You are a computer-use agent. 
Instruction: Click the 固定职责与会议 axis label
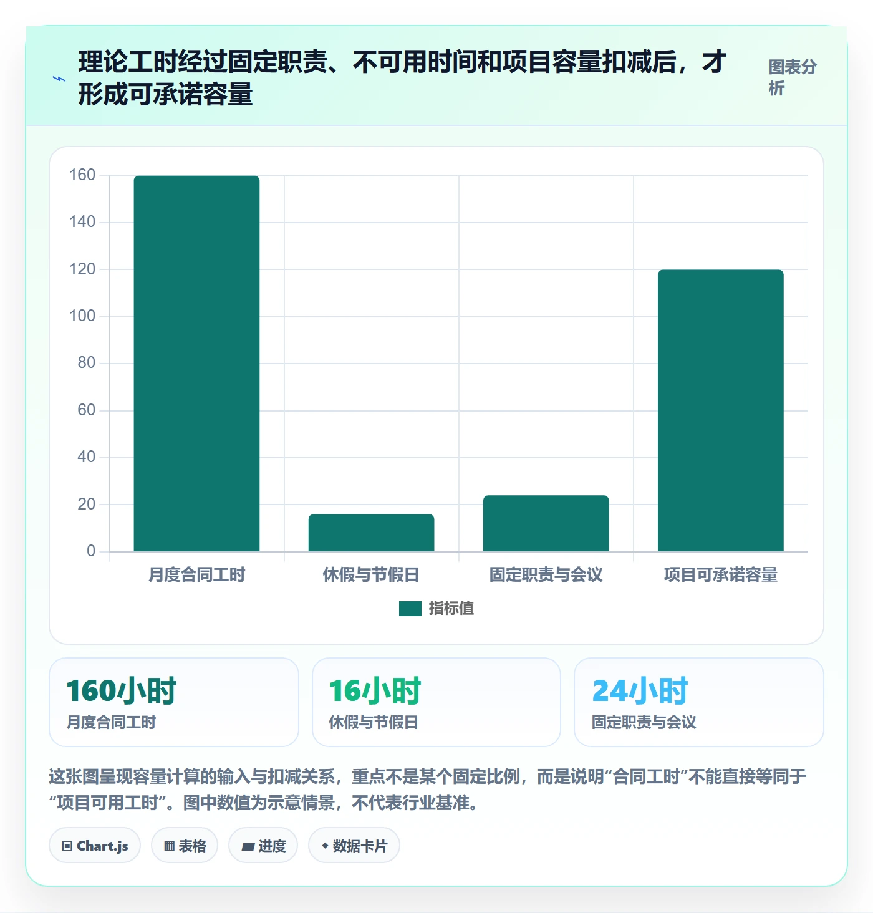pos(546,575)
